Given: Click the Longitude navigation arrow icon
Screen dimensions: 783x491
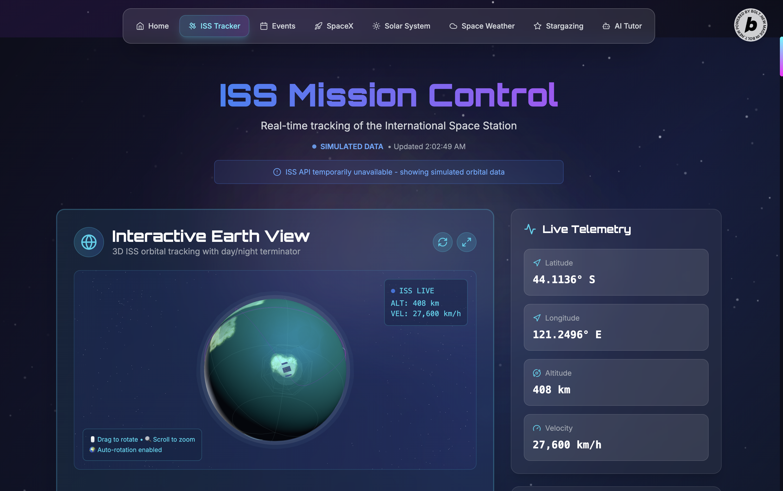Looking at the screenshot, I should point(537,318).
